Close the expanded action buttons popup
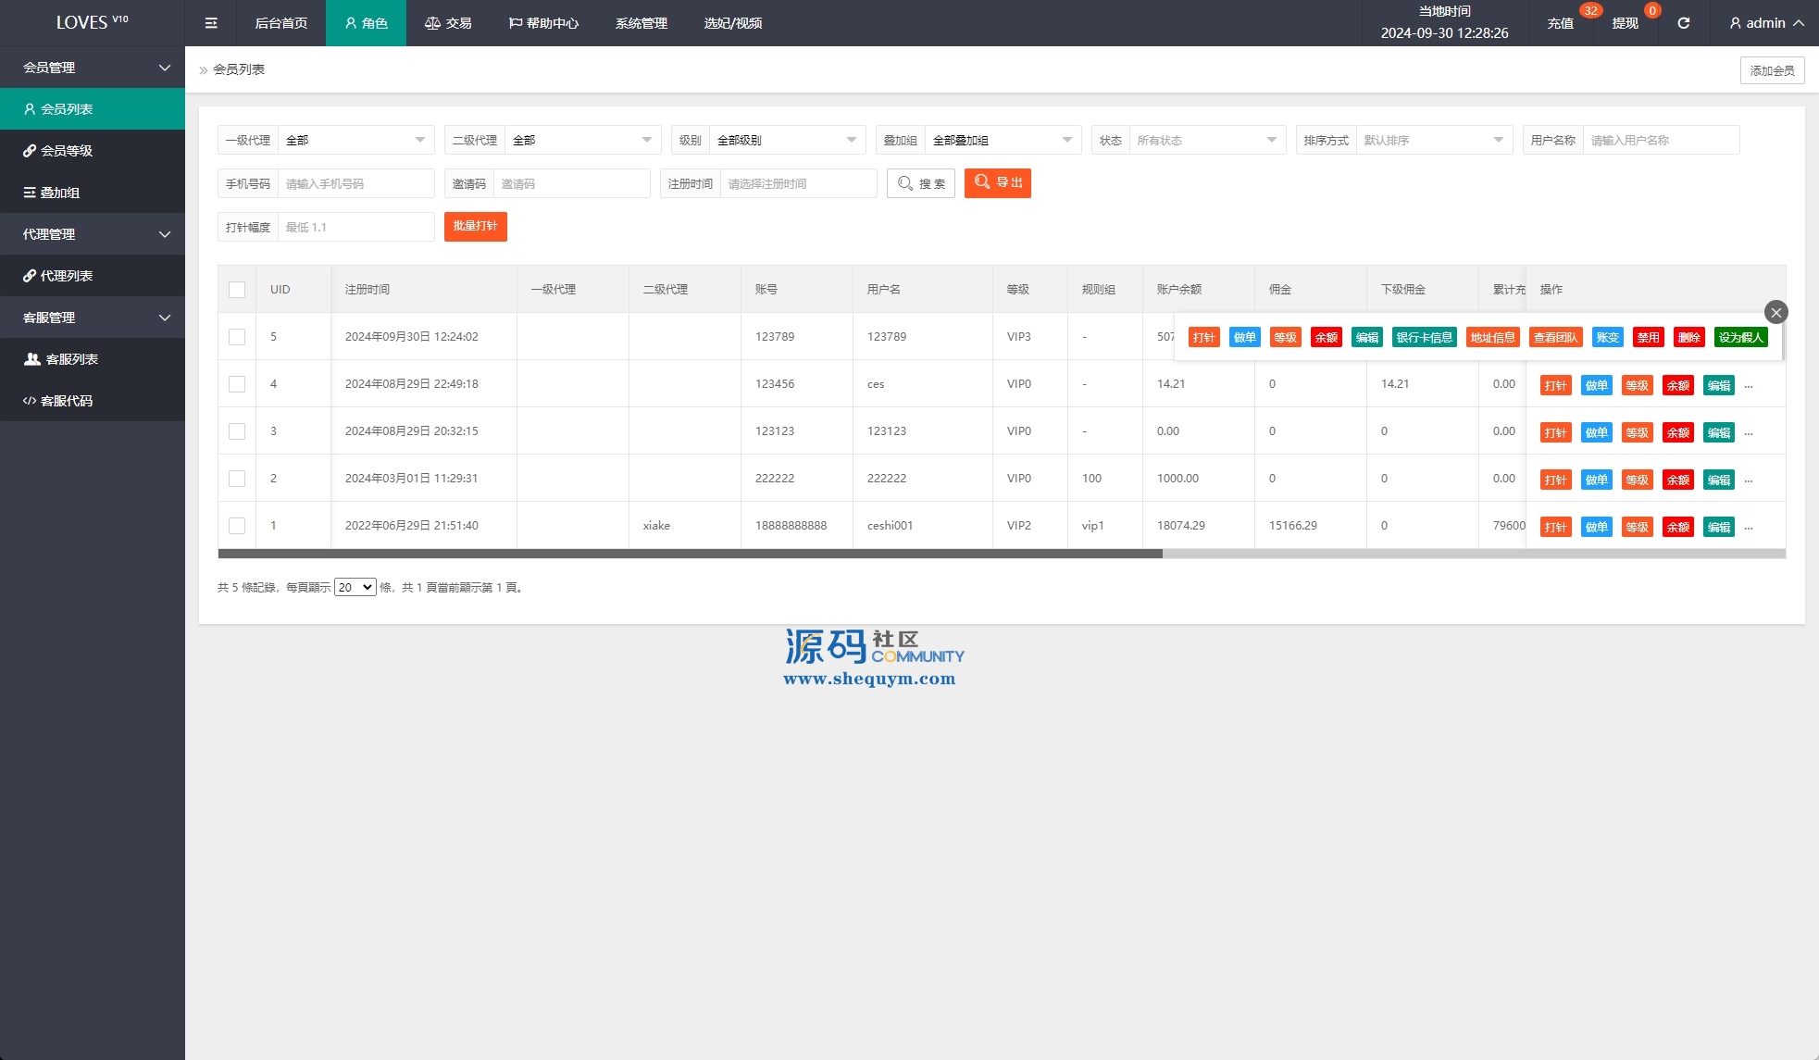This screenshot has height=1060, width=1819. click(x=1775, y=312)
